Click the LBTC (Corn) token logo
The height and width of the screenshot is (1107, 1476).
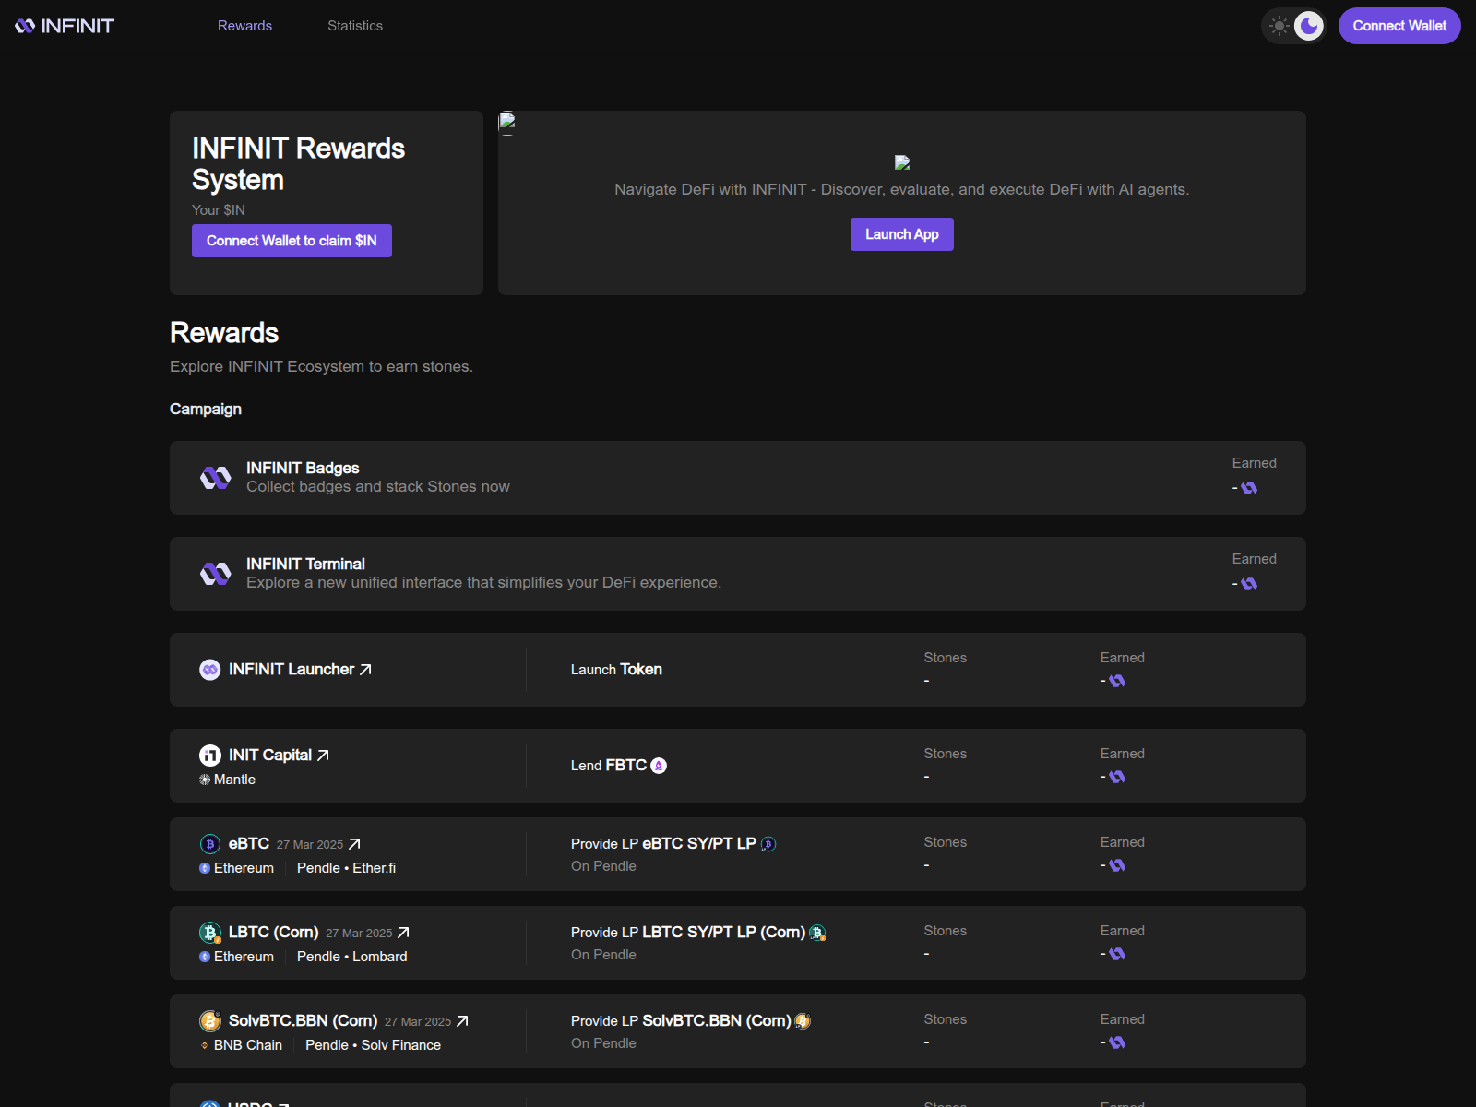point(210,933)
